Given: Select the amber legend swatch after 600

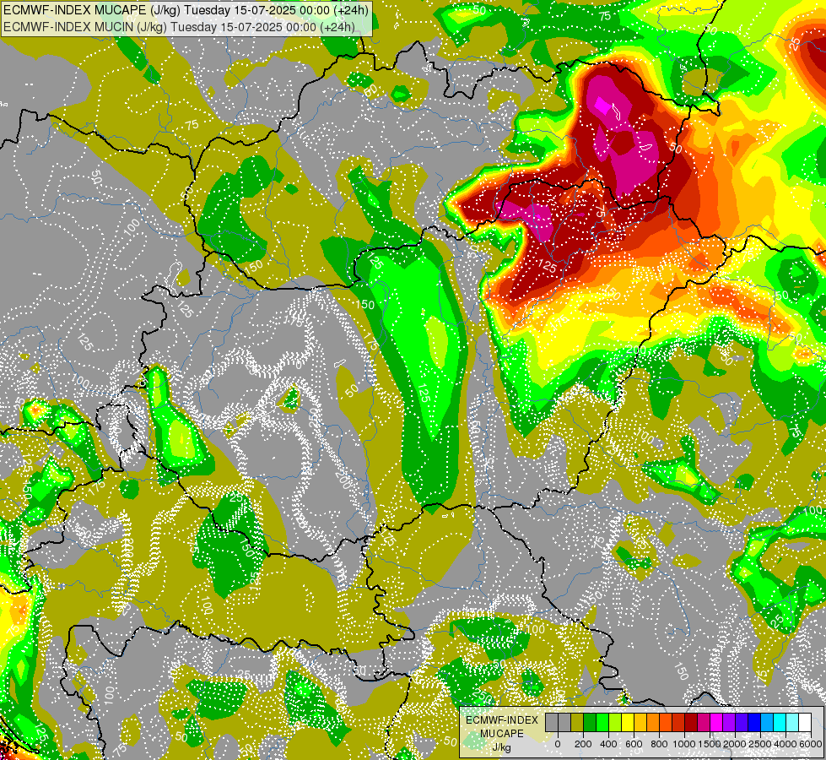Looking at the screenshot, I should tap(640, 722).
